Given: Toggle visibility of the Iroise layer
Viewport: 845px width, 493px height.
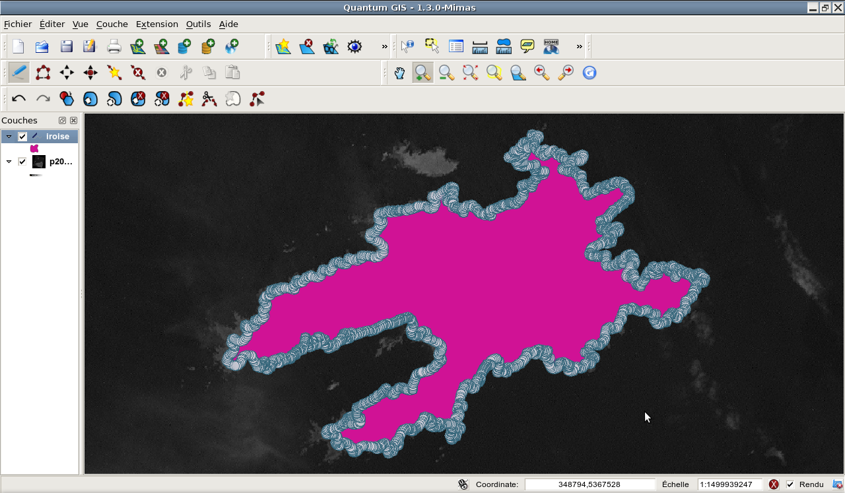Looking at the screenshot, I should (22, 137).
